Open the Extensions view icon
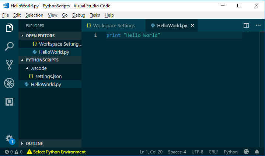 pos(9,102)
